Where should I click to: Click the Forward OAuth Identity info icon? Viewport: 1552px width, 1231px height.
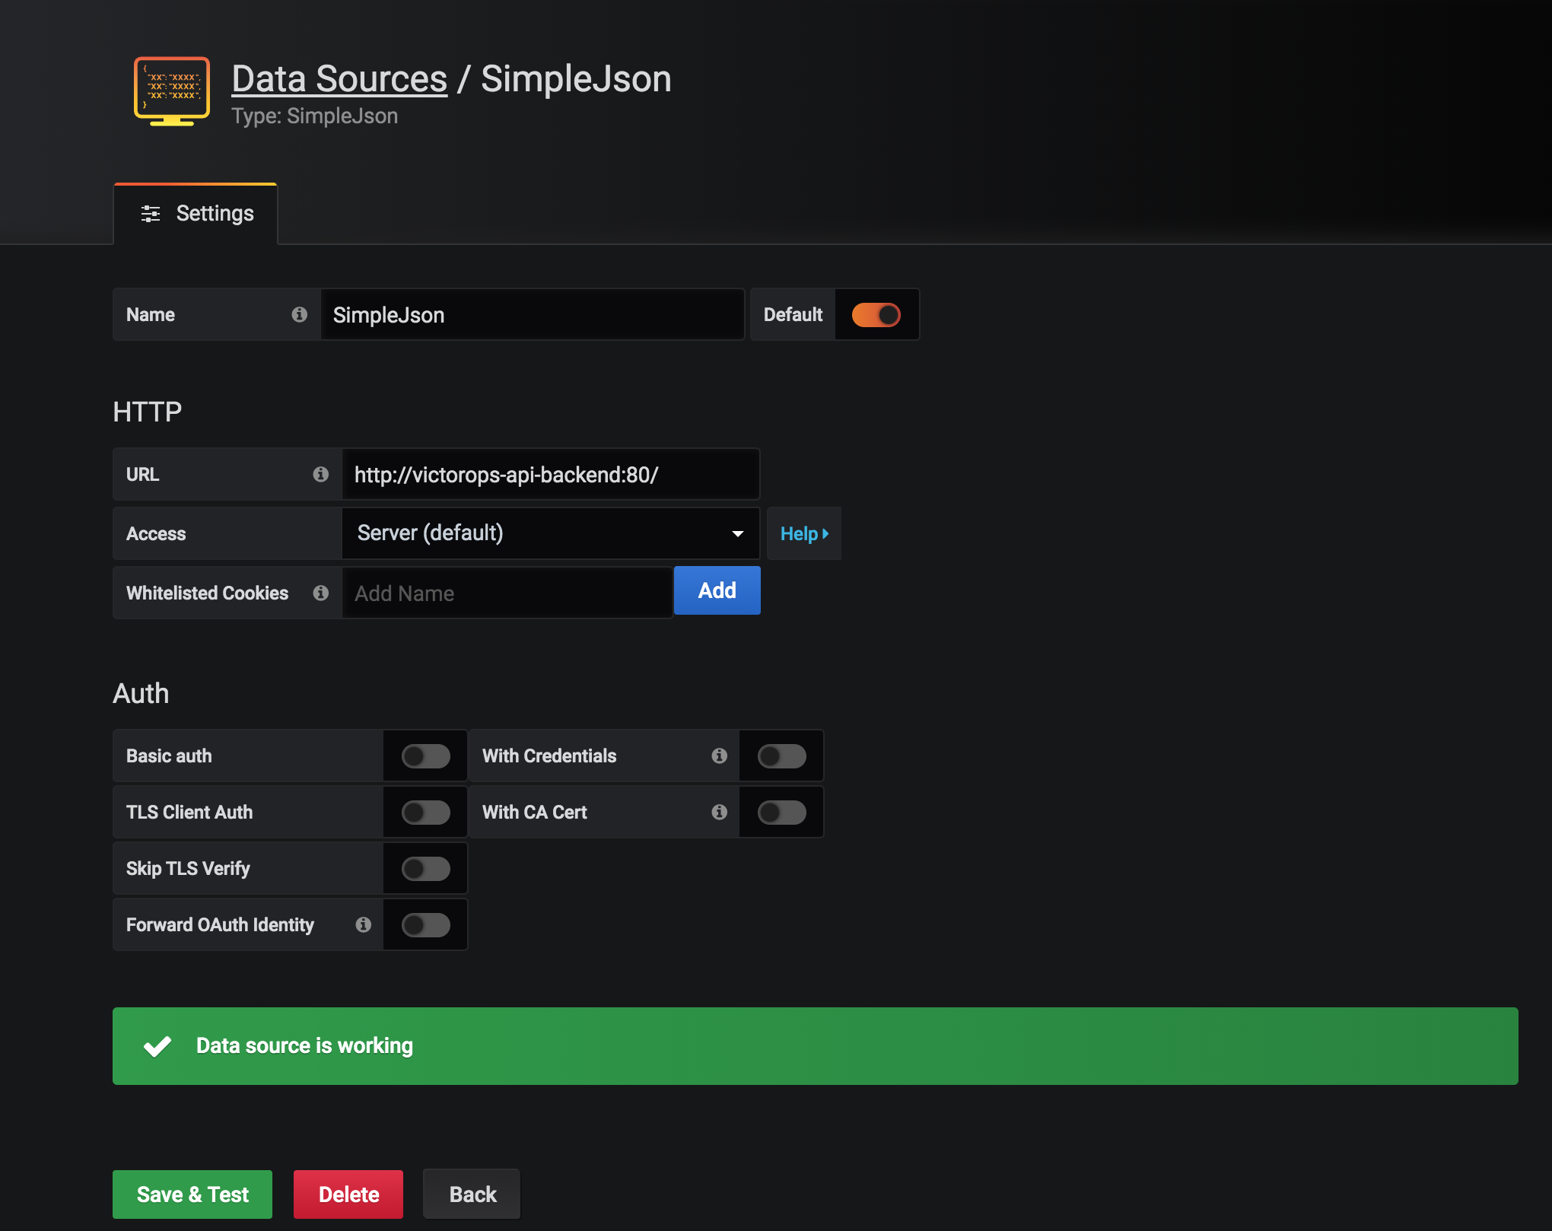coord(363,924)
